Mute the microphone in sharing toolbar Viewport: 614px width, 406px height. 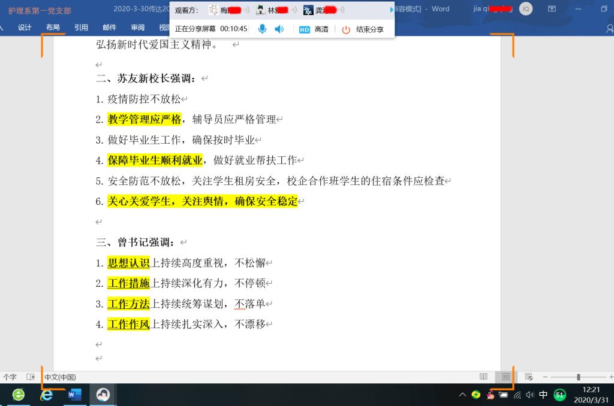(x=262, y=29)
